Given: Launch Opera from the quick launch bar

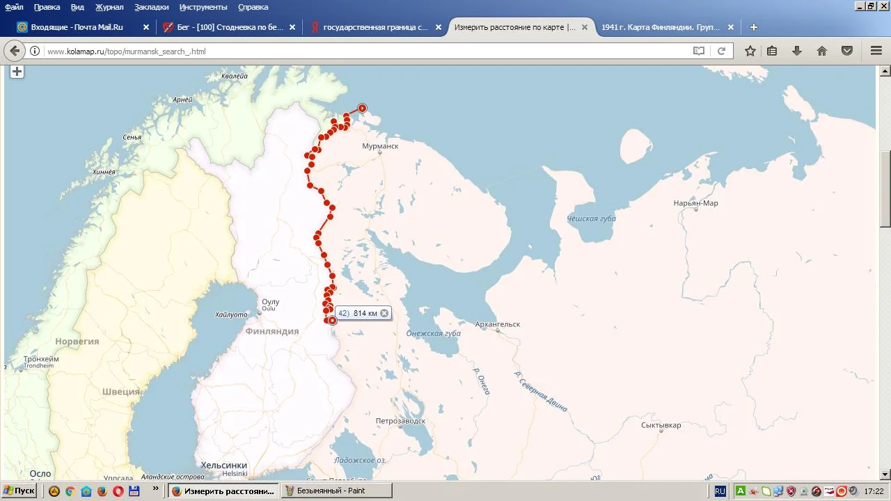Looking at the screenshot, I should [x=118, y=491].
